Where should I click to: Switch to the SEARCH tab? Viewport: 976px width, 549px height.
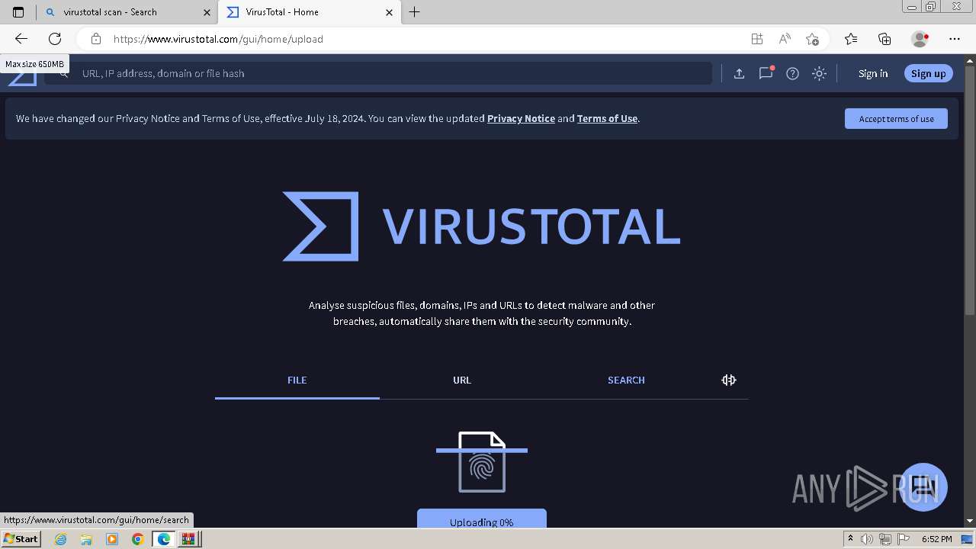tap(626, 380)
